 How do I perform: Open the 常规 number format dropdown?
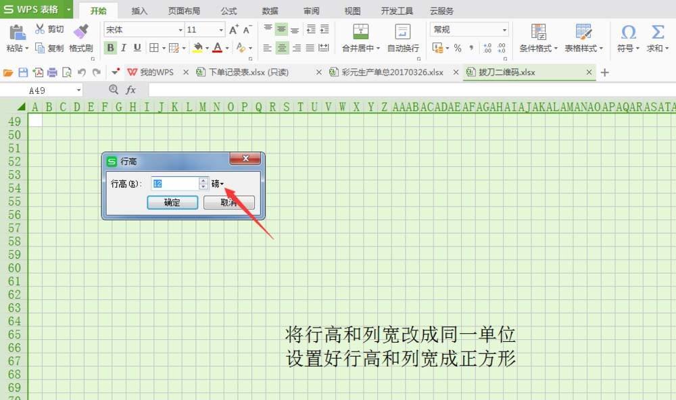click(x=506, y=30)
